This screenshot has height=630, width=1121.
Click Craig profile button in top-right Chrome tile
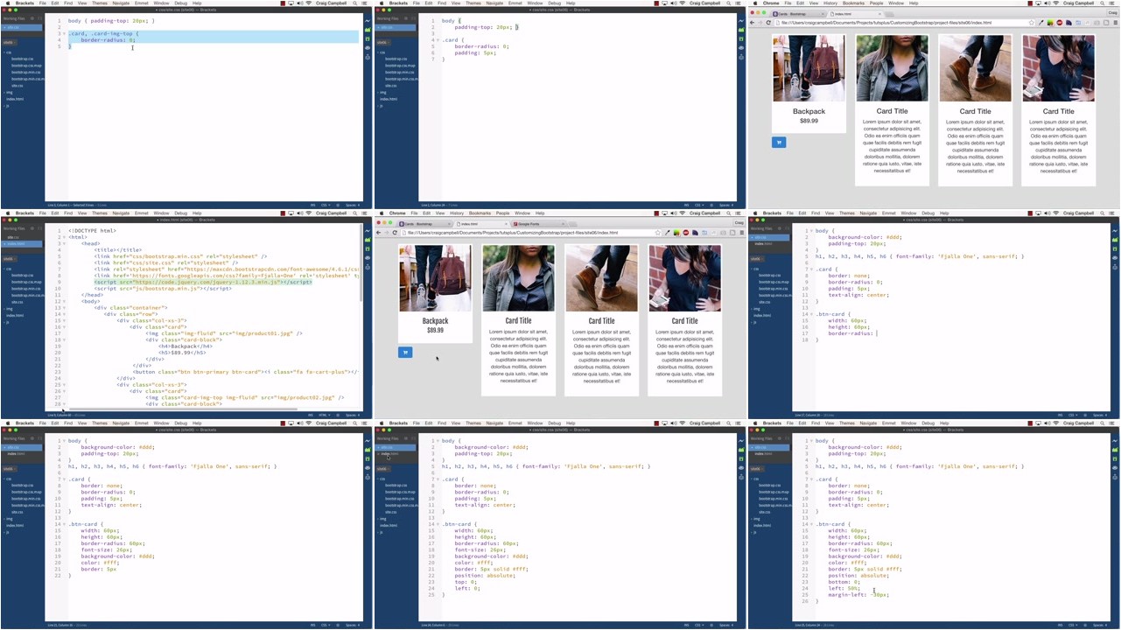click(1112, 13)
